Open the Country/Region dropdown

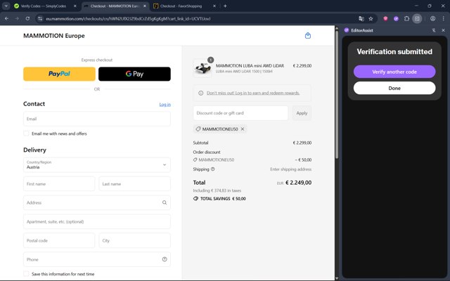click(x=97, y=164)
